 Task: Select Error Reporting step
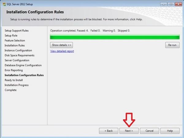tap(13, 70)
